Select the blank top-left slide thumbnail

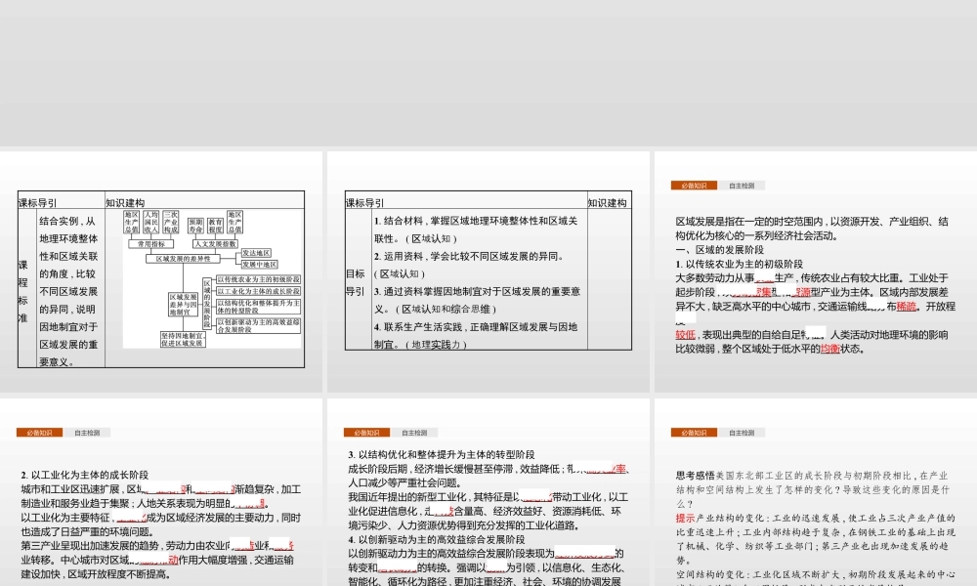[x=161, y=73]
